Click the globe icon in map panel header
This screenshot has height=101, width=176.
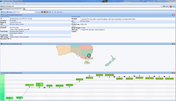(x=1, y=44)
